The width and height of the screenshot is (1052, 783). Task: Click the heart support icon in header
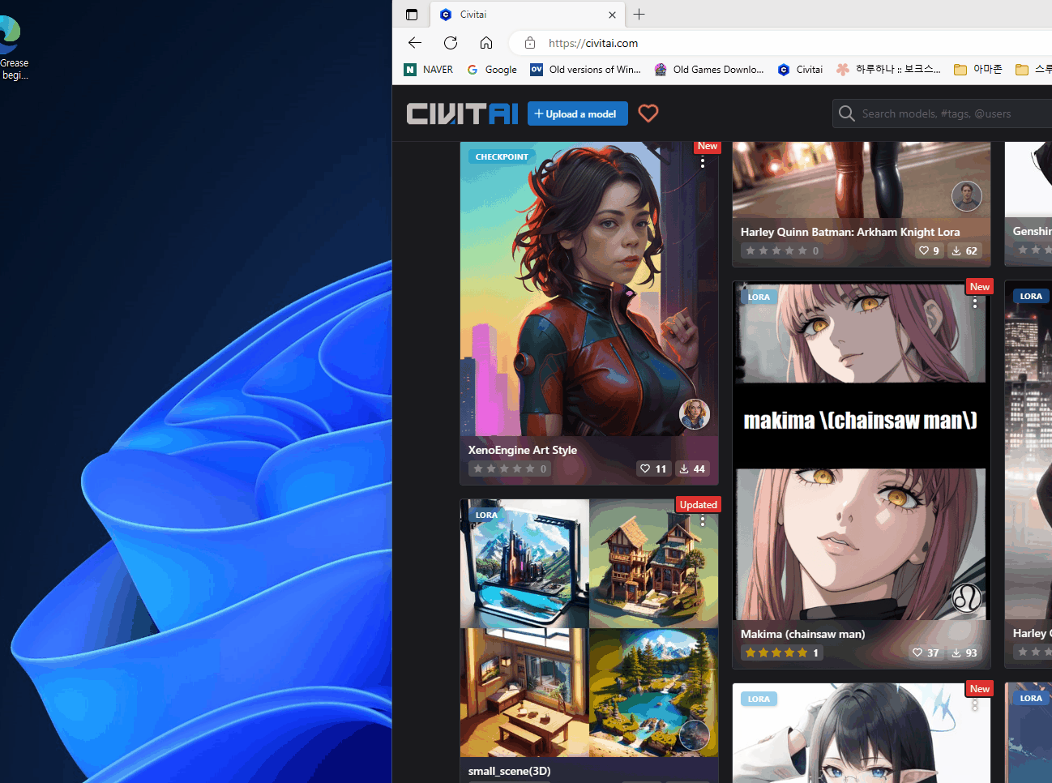tap(648, 113)
